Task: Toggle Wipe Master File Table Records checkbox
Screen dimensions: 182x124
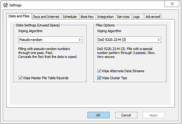Action: coord(20,78)
